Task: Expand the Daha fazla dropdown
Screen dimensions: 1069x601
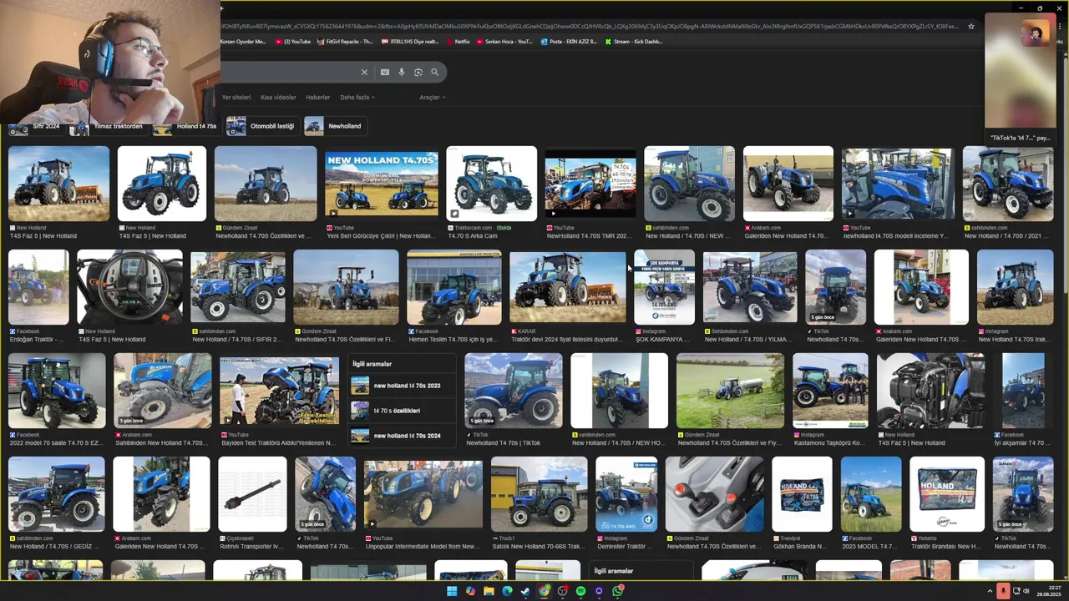Action: (357, 98)
